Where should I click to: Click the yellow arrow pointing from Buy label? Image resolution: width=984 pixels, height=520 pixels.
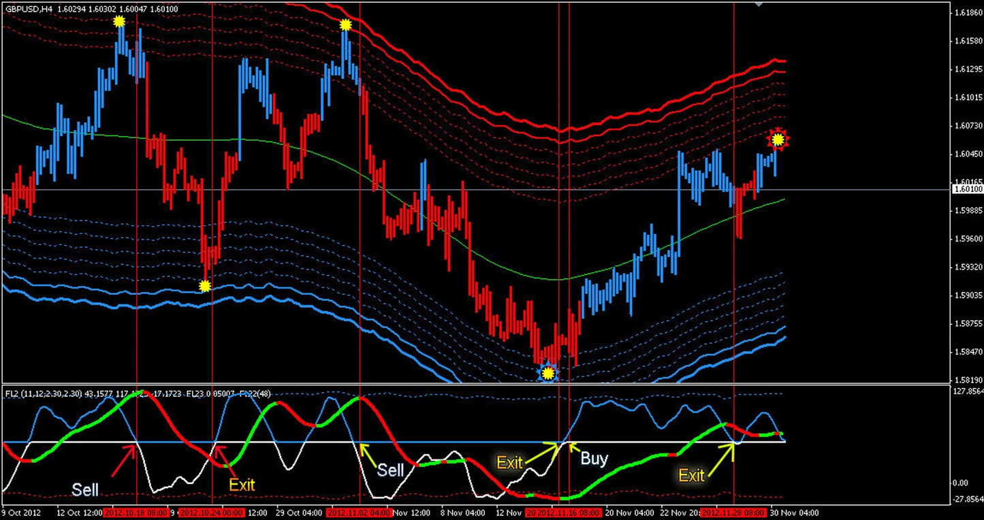[x=571, y=448]
